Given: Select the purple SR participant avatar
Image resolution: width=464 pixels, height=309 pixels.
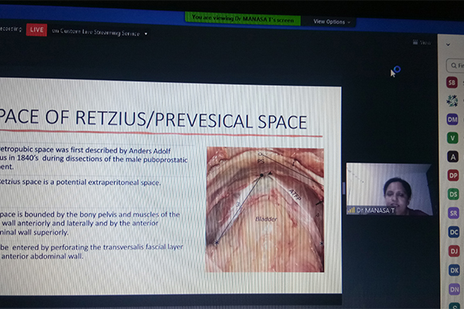Looking at the screenshot, I should point(452,213).
